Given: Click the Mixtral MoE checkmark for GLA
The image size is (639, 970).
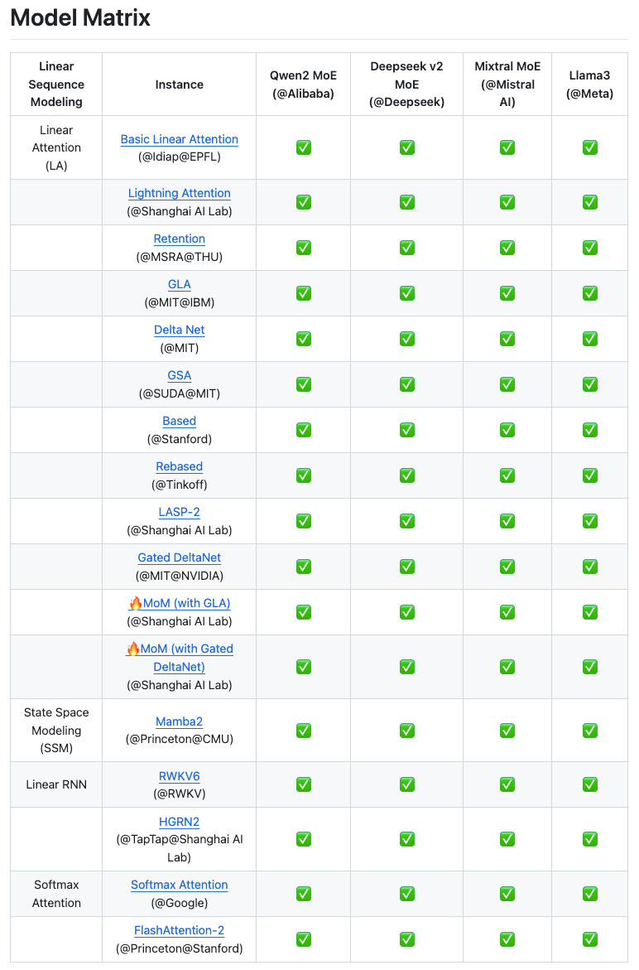Looking at the screenshot, I should (x=507, y=292).
